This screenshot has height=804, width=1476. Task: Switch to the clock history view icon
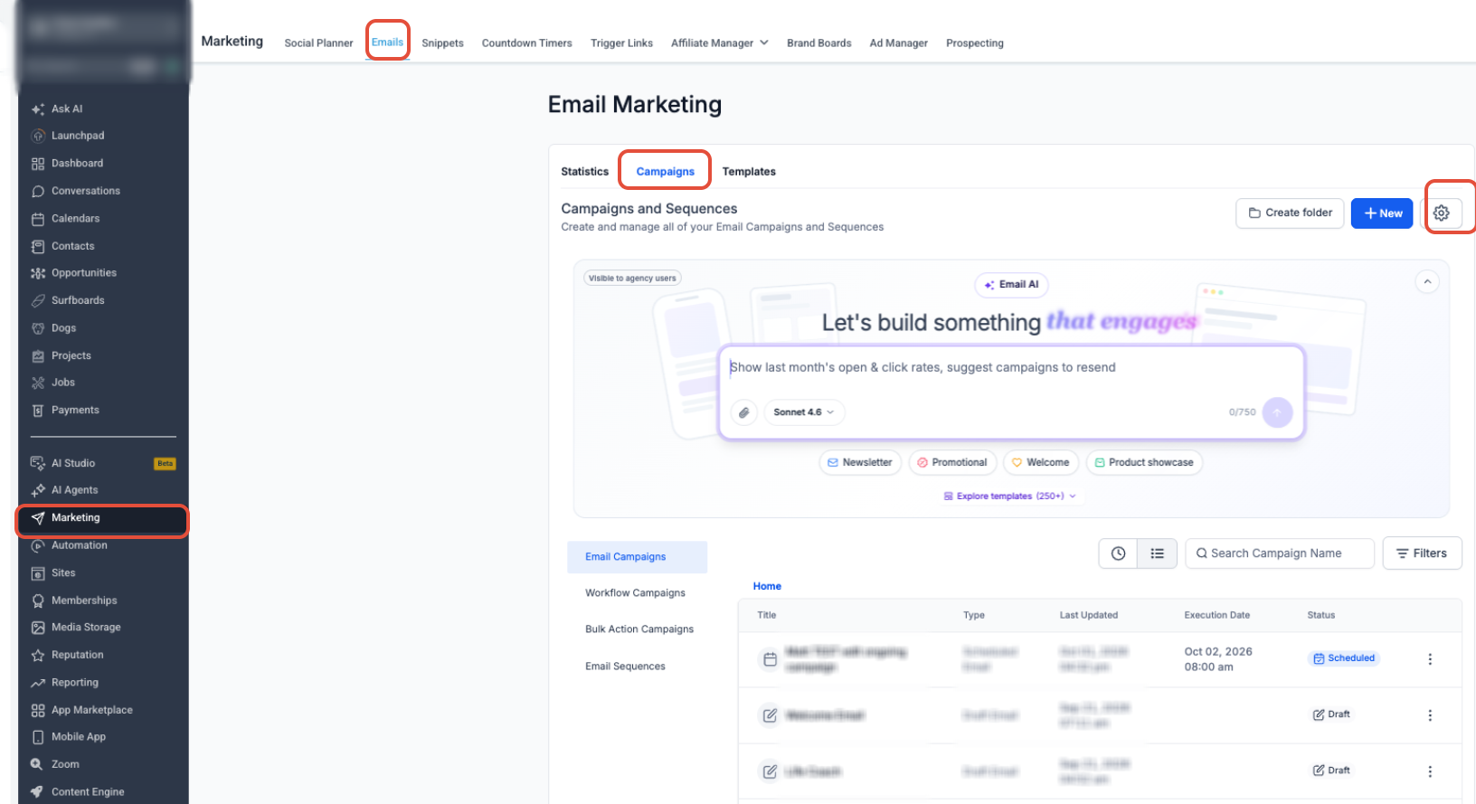tap(1118, 553)
